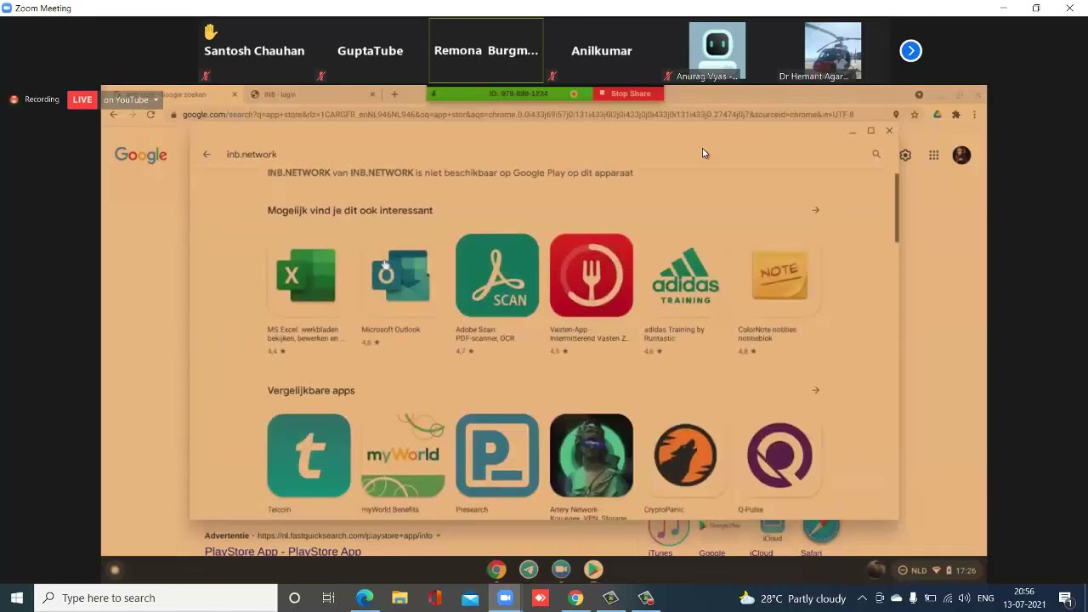
Task: Open 'PlayStore App - PlayStore App' link
Action: coord(282,551)
